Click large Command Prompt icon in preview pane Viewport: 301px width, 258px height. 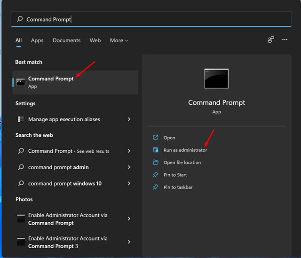pyautogui.click(x=216, y=78)
